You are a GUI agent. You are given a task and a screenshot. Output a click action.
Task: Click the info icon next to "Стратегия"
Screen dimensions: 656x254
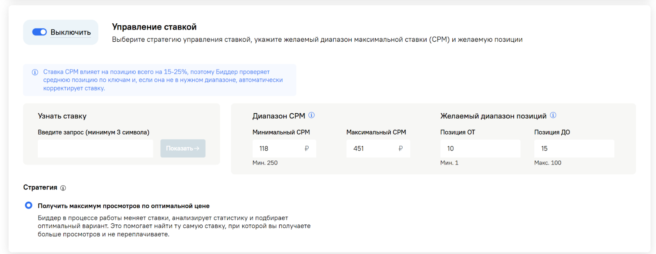(x=63, y=188)
